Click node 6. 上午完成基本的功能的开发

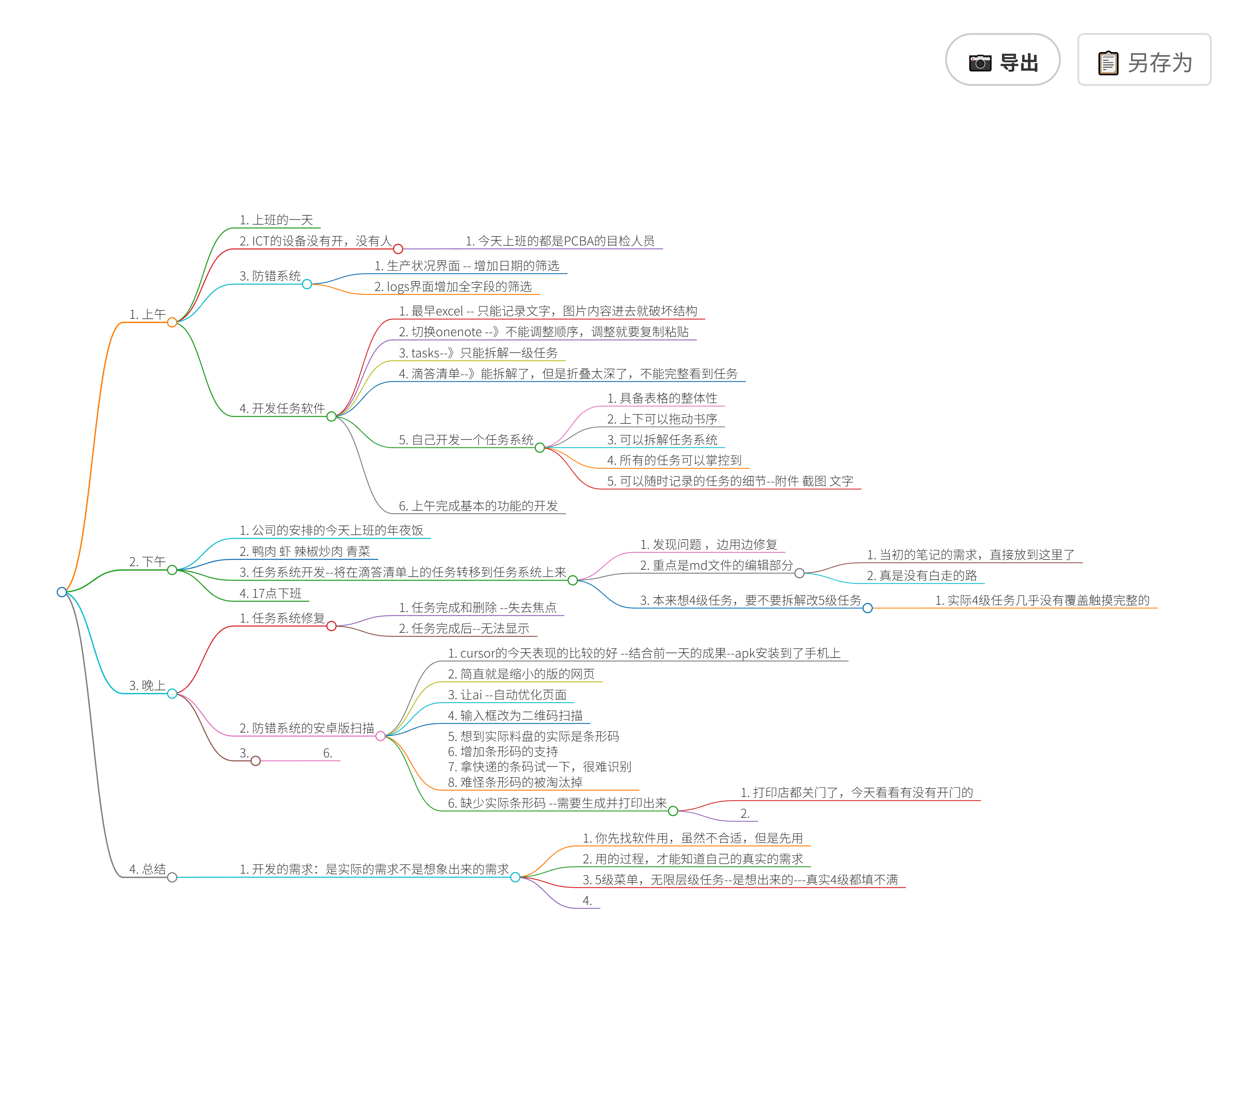tap(478, 506)
